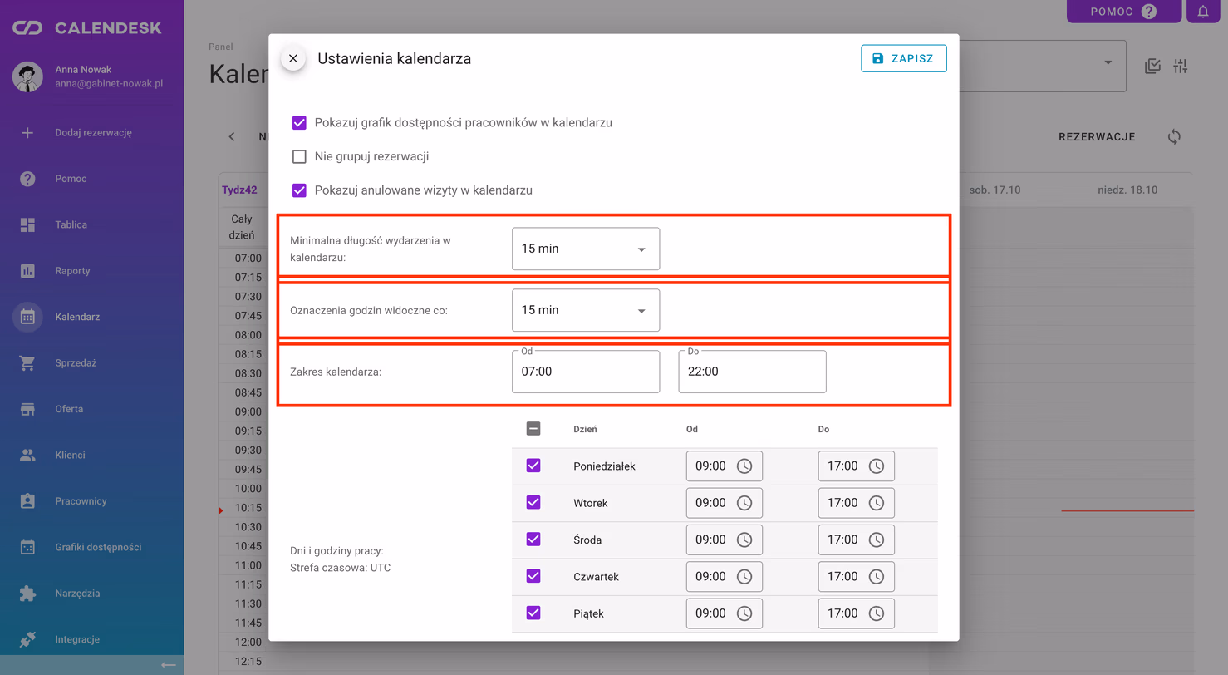
Task: Go to Raporty in sidebar
Action: click(x=92, y=271)
